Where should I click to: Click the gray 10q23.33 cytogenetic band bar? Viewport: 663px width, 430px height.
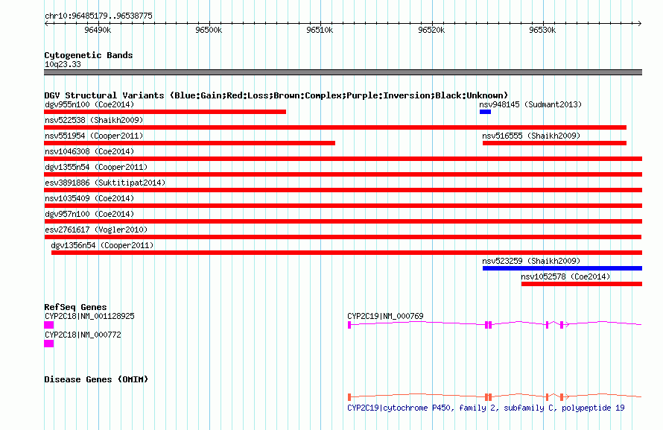(x=343, y=72)
